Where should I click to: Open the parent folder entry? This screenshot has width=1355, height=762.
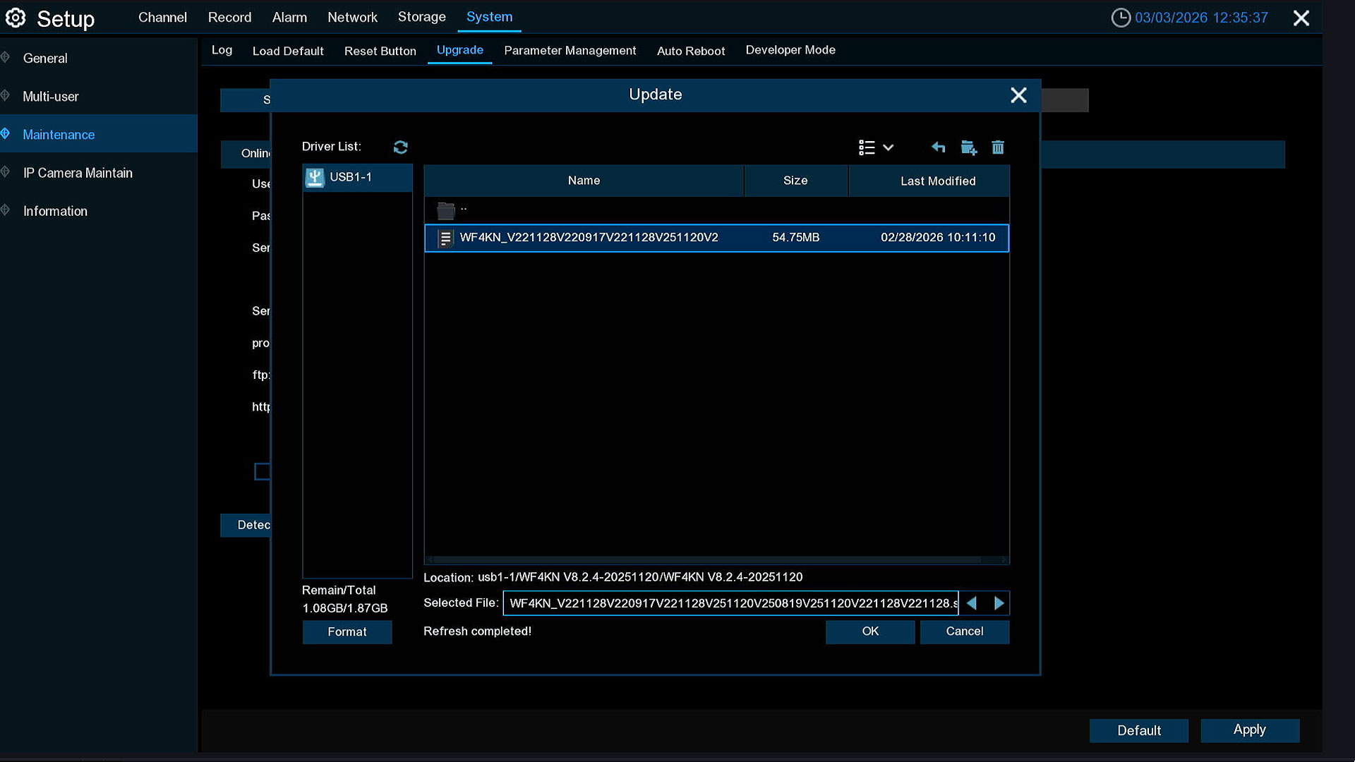[x=446, y=210]
